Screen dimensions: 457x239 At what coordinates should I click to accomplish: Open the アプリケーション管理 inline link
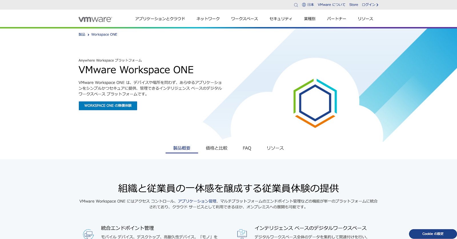[x=197, y=201]
